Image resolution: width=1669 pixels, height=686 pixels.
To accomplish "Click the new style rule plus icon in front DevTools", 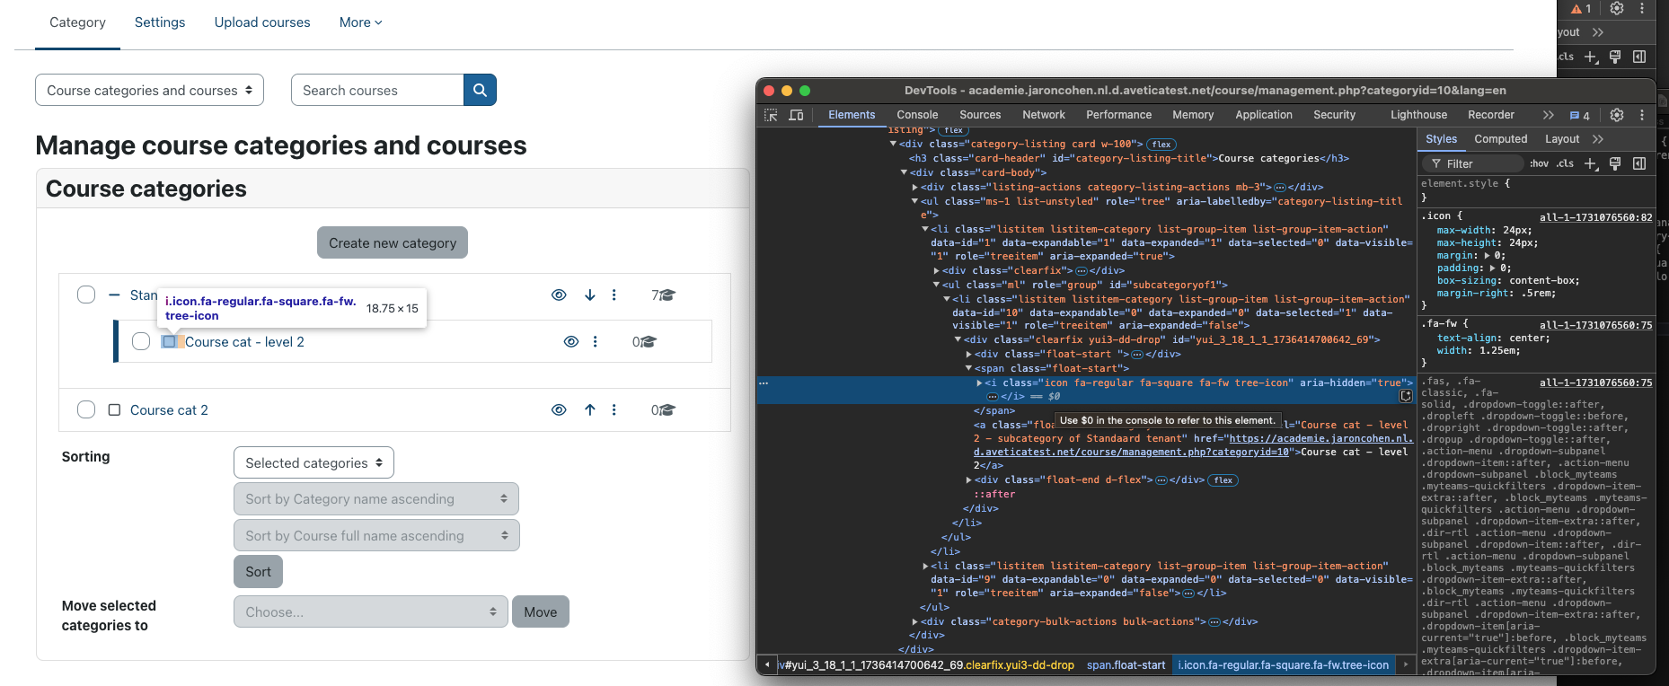I will click(x=1591, y=163).
